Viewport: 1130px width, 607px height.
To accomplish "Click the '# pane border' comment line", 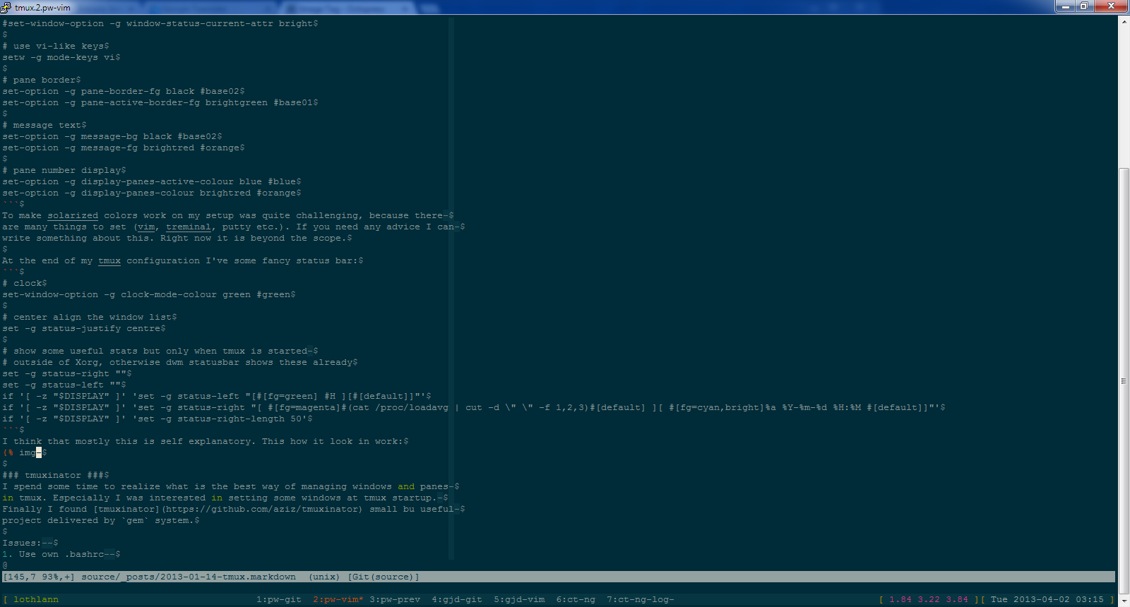I will (42, 80).
